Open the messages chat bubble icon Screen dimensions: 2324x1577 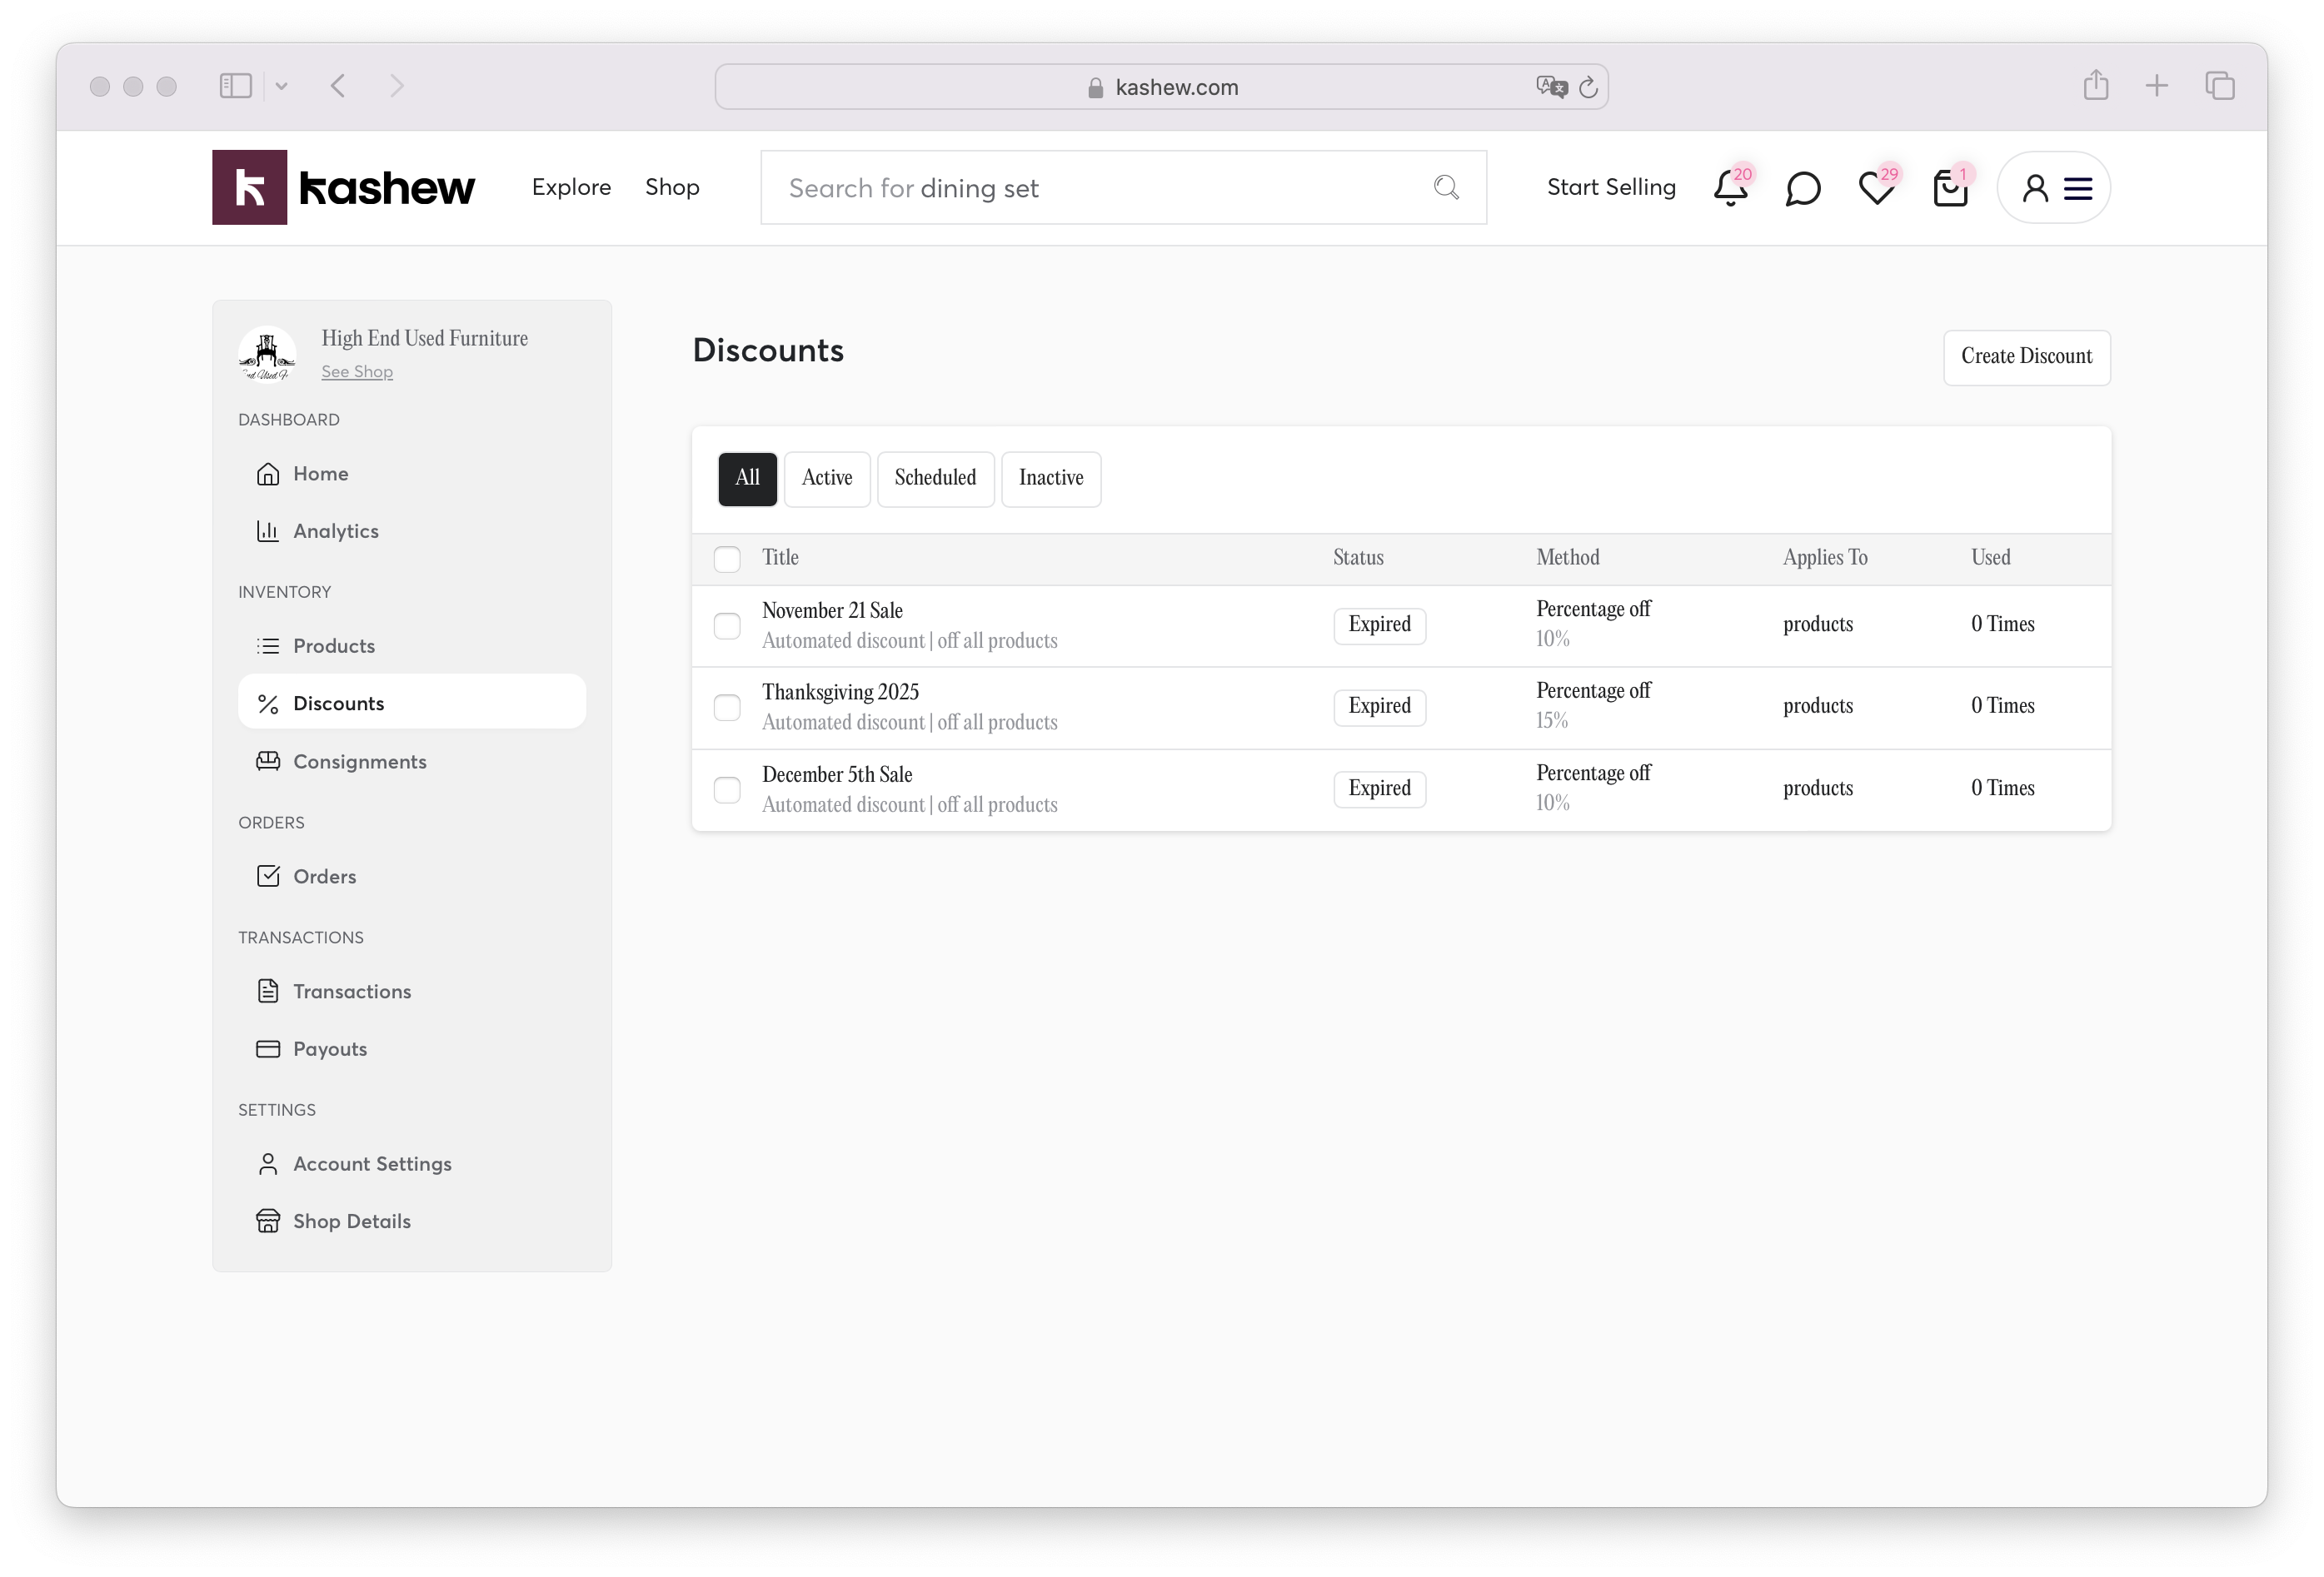[1802, 189]
